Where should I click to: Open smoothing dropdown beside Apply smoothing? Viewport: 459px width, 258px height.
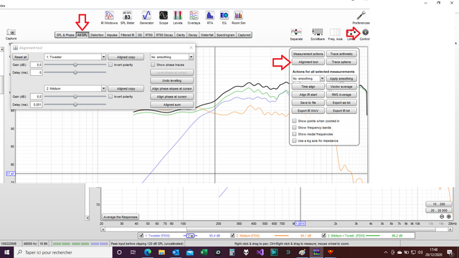click(322, 78)
